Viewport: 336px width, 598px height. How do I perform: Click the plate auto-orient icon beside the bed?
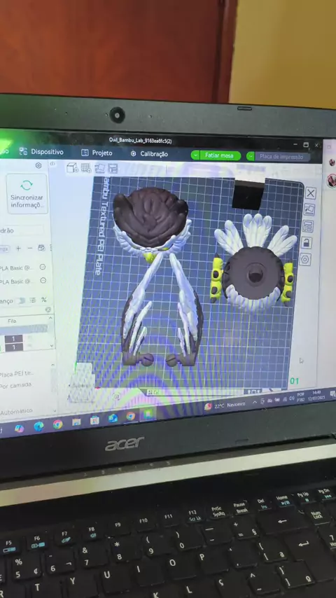(x=309, y=210)
